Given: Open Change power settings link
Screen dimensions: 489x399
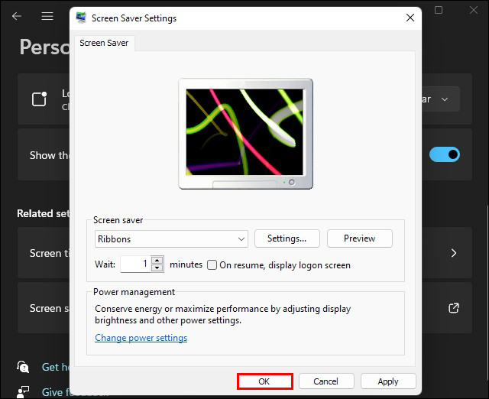Looking at the screenshot, I should tap(141, 338).
